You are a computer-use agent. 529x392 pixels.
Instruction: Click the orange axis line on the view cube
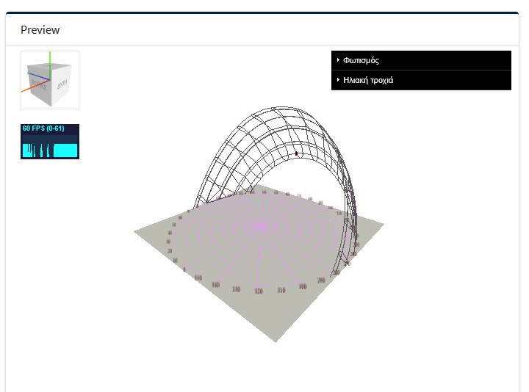(31, 87)
